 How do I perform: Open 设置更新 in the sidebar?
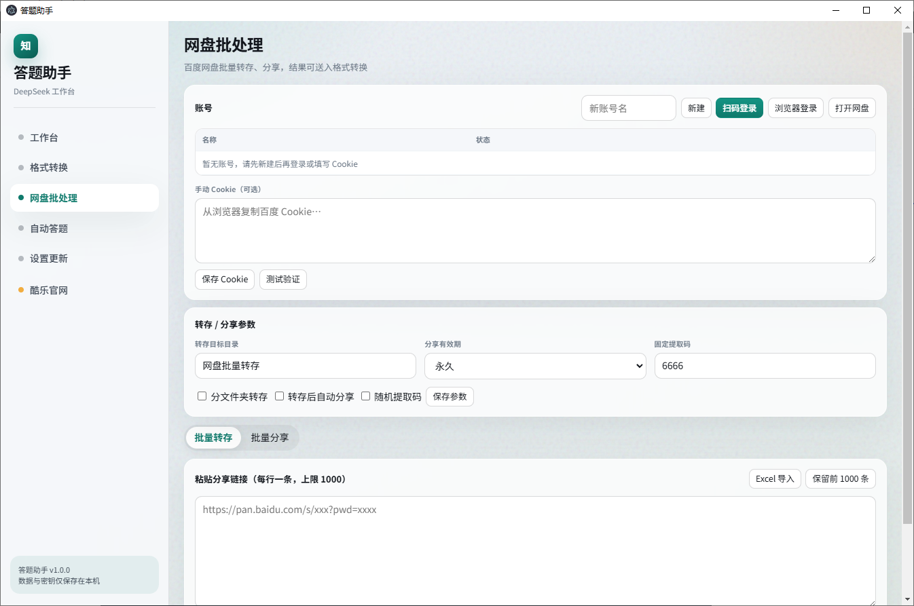(x=84, y=259)
